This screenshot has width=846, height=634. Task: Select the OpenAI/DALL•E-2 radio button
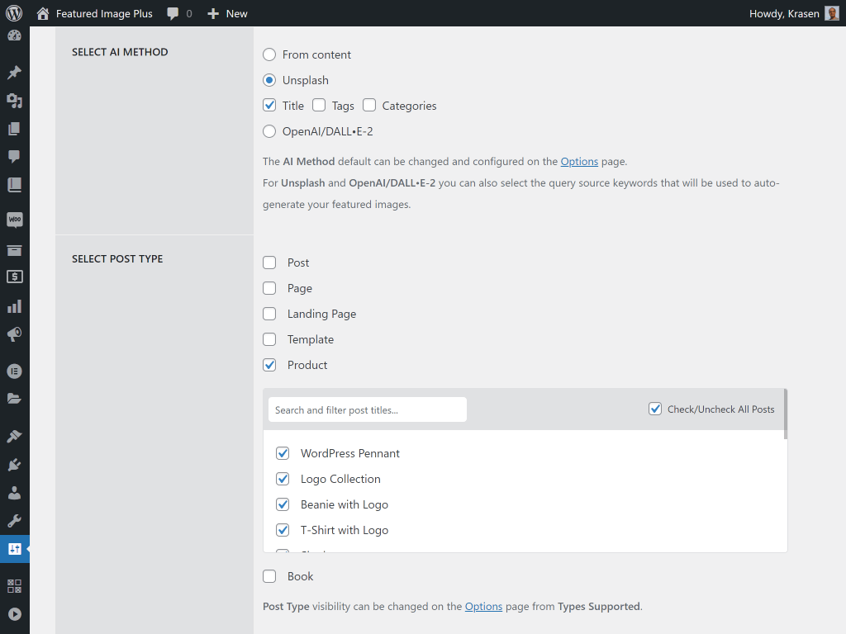pos(269,131)
